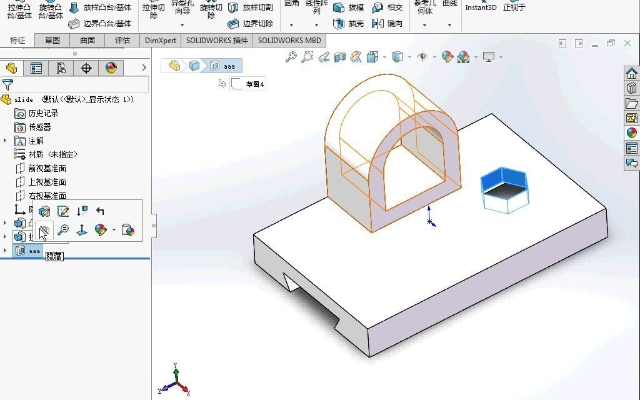640x400 pixels.
Task: Open Edit Appearance colored ball in heads-up toolbar
Action: 447,56
